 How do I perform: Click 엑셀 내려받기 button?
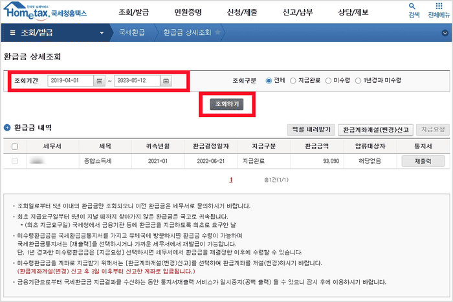click(x=311, y=129)
